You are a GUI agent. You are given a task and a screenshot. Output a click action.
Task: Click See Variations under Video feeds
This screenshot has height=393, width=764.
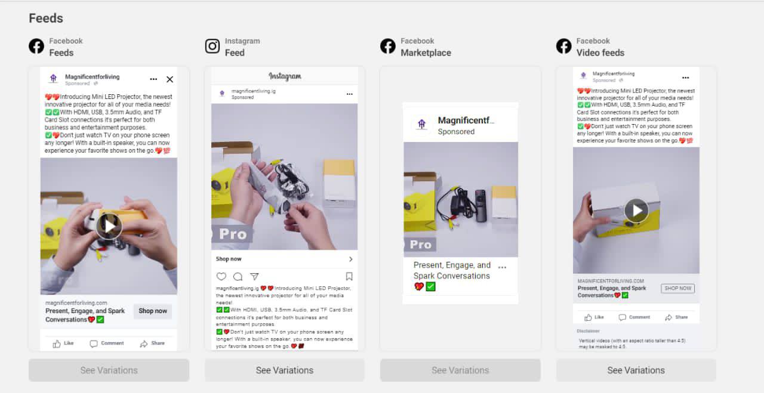point(636,370)
